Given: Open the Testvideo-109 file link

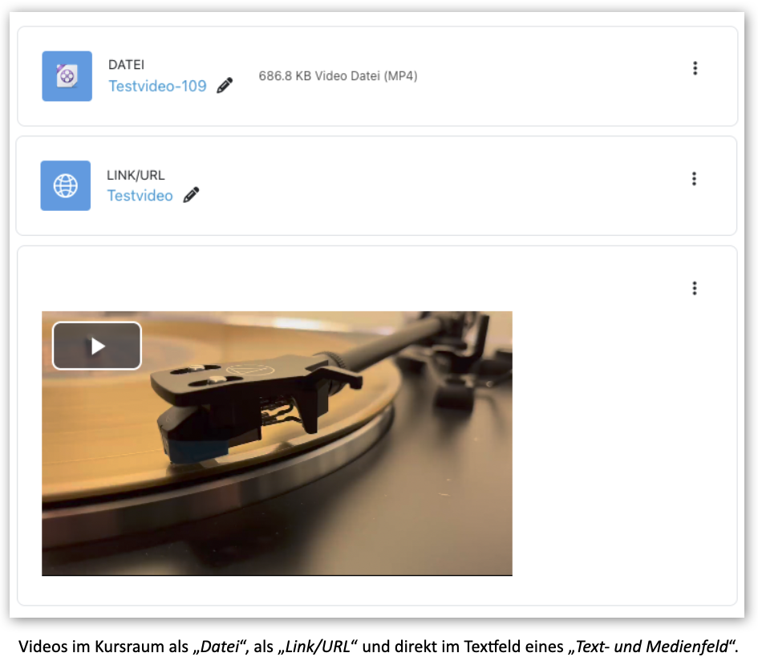Looking at the screenshot, I should 157,86.
